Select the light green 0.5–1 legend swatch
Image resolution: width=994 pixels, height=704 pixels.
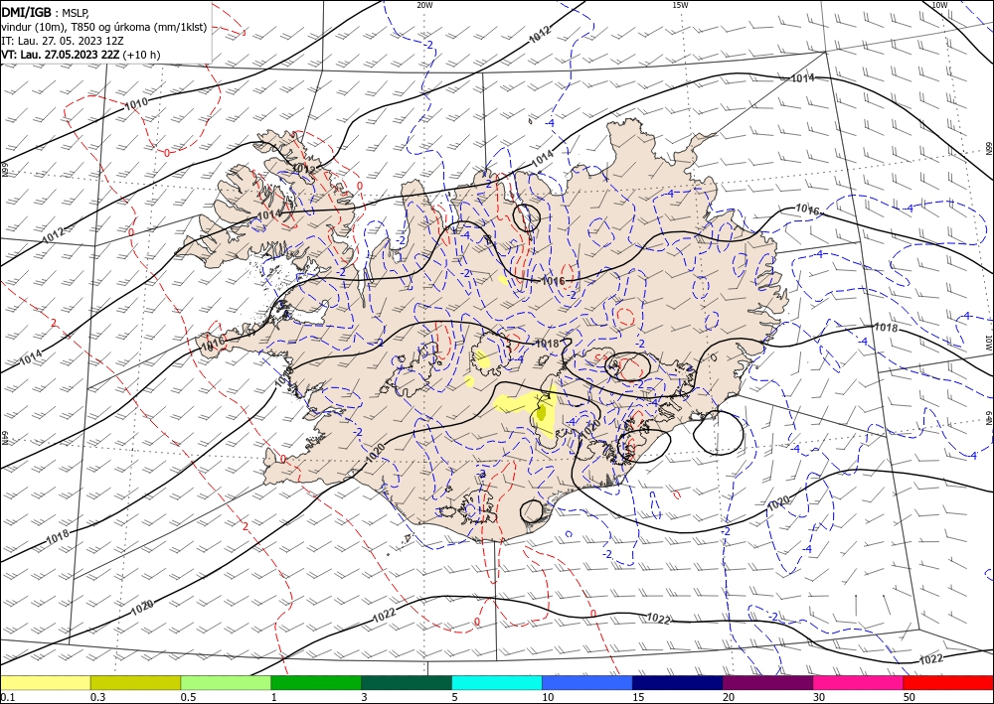click(x=226, y=682)
